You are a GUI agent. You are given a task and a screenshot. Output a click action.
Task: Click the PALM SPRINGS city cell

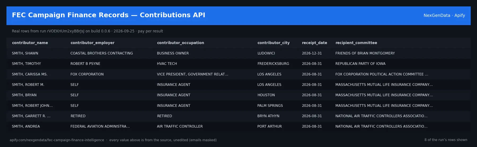click(270, 105)
